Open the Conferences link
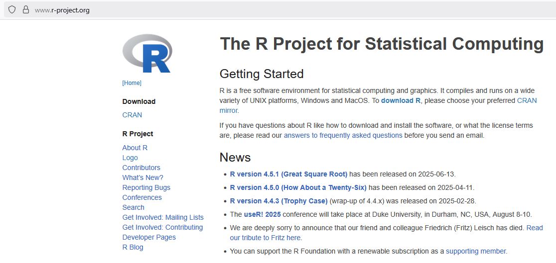Image resolution: width=556 pixels, height=263 pixels. pyautogui.click(x=142, y=197)
